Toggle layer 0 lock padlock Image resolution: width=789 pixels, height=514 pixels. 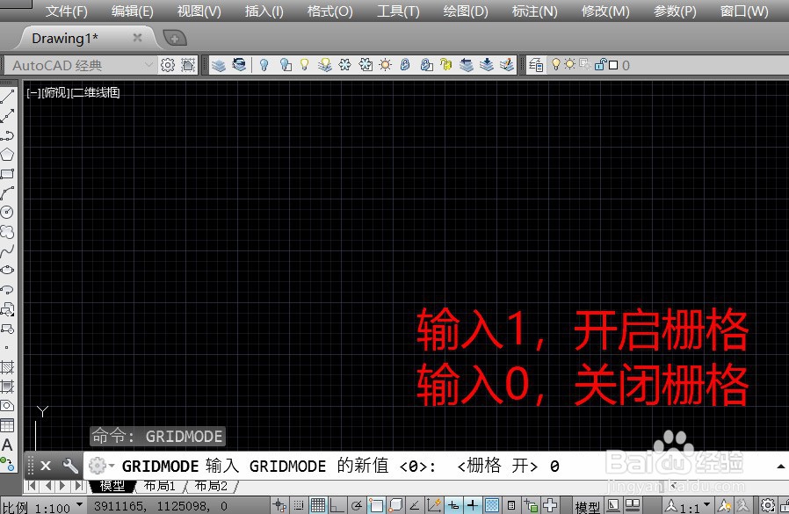[600, 64]
